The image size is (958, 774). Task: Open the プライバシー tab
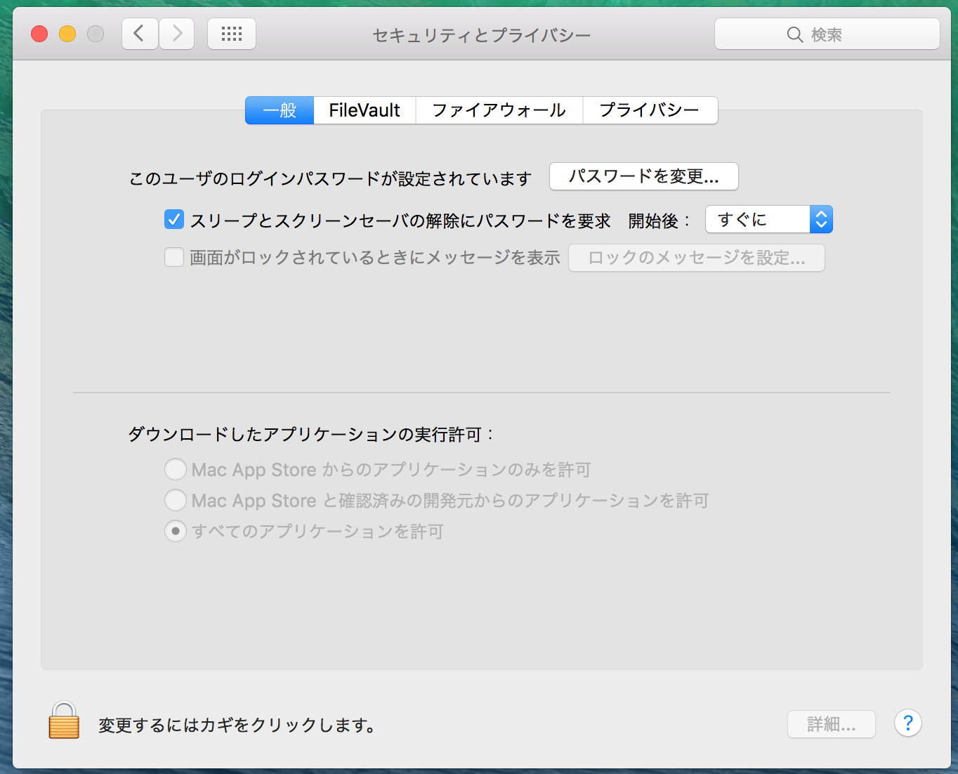650,110
